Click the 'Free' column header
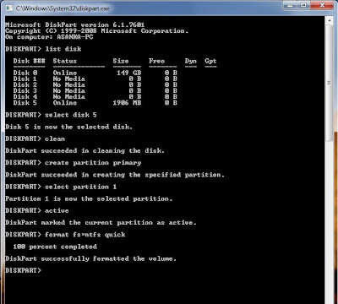Image resolution: width=338 pixels, height=304 pixels. pos(157,61)
